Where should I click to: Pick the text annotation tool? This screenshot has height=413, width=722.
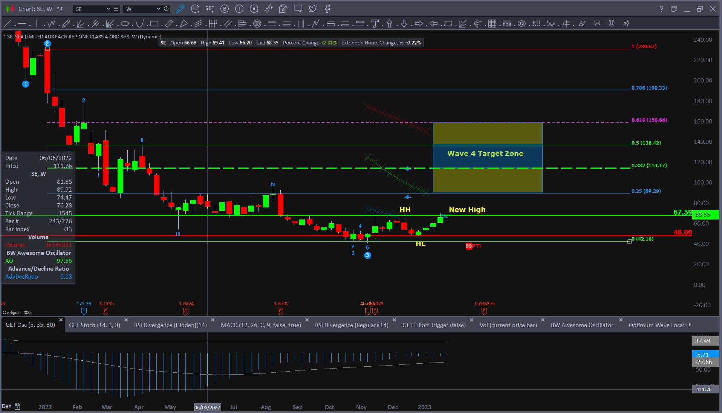click(375, 24)
